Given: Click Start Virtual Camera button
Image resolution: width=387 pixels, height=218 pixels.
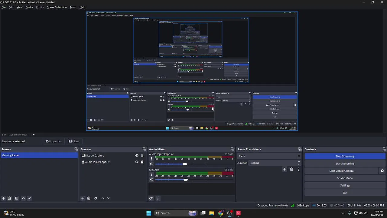Looking at the screenshot, I should pyautogui.click(x=341, y=171).
